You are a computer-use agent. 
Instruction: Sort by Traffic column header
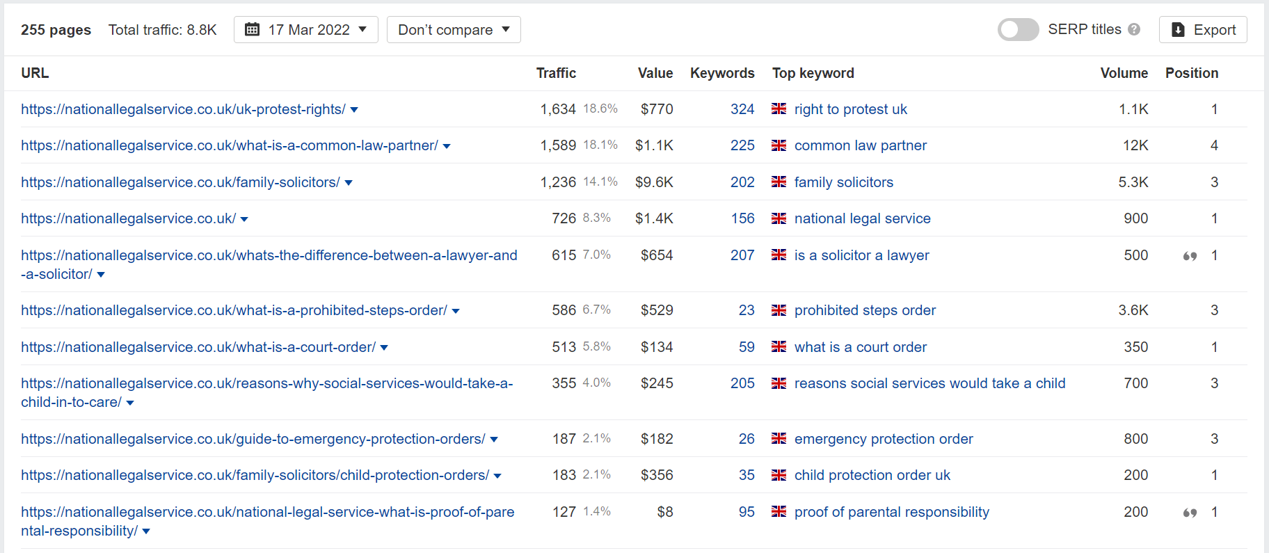[556, 73]
